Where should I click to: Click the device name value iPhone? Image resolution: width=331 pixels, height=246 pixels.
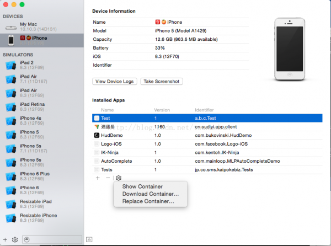pos(169,22)
